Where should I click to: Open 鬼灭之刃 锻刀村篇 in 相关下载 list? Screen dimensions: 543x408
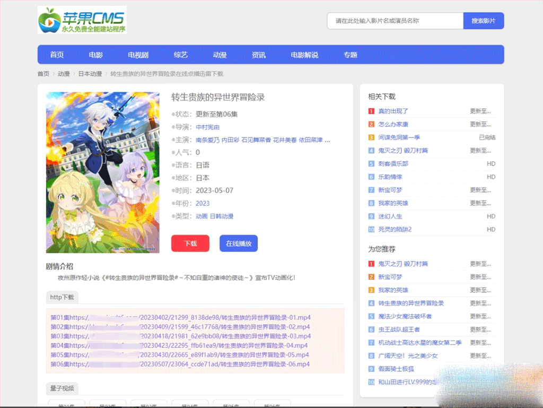(x=403, y=151)
